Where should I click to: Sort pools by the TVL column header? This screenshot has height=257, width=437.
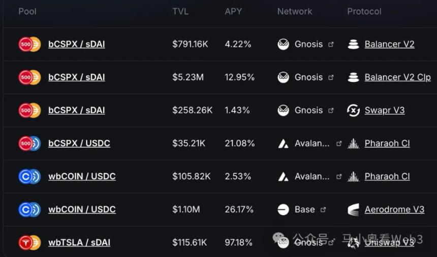click(x=180, y=11)
